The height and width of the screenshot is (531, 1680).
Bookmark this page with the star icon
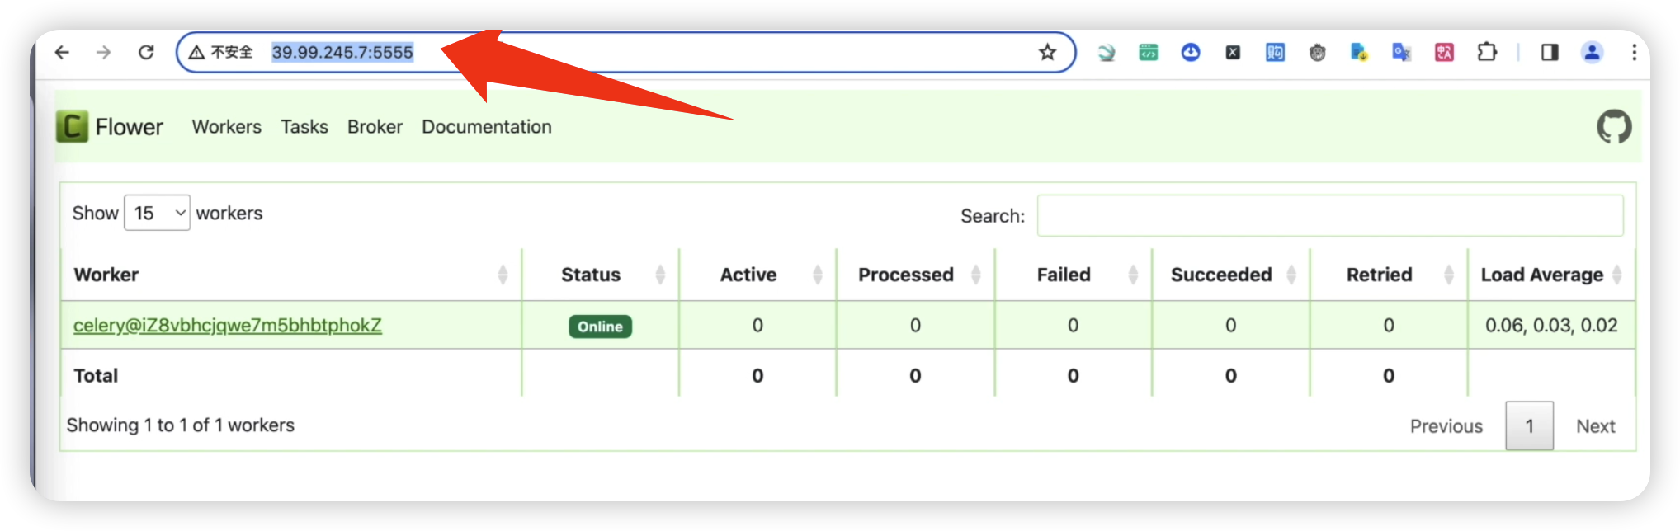[1047, 53]
